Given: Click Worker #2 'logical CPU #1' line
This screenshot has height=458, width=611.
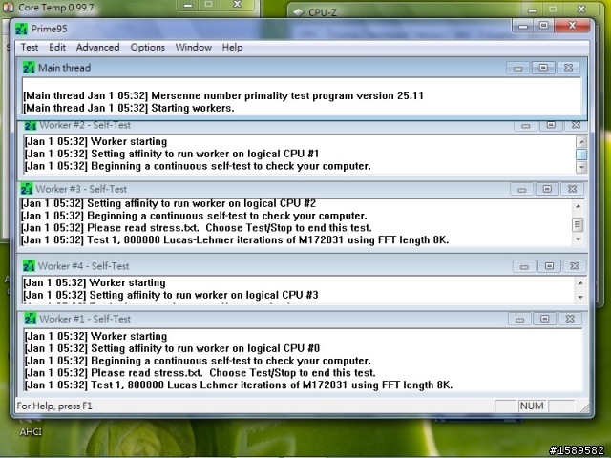Looking at the screenshot, I should pyautogui.click(x=172, y=154).
